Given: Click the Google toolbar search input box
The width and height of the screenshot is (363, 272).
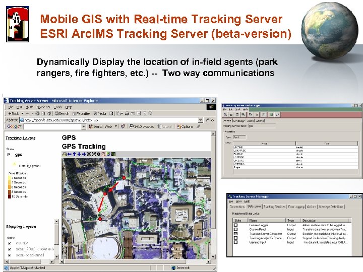Looking at the screenshot, I should pyautogui.click(x=53, y=126).
